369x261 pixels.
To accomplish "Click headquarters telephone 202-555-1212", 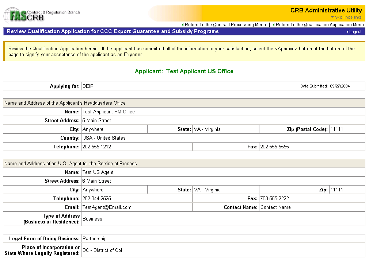I will tap(96, 147).
